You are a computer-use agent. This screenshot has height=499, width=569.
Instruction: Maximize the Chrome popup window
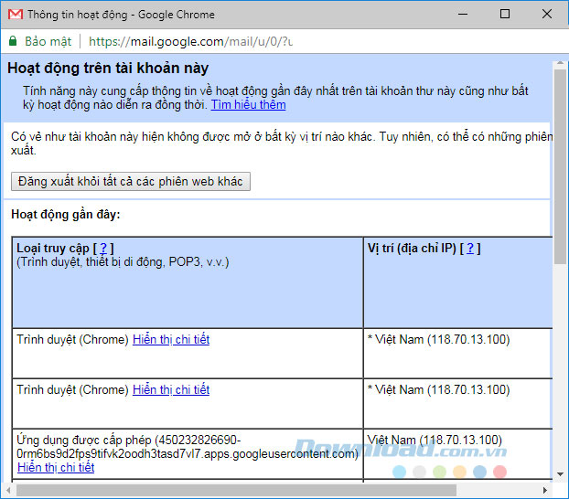click(506, 15)
